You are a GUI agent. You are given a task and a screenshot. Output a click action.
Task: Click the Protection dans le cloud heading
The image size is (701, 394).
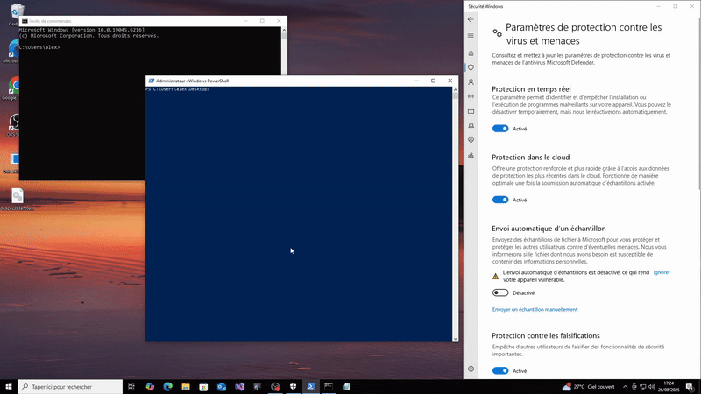(531, 158)
